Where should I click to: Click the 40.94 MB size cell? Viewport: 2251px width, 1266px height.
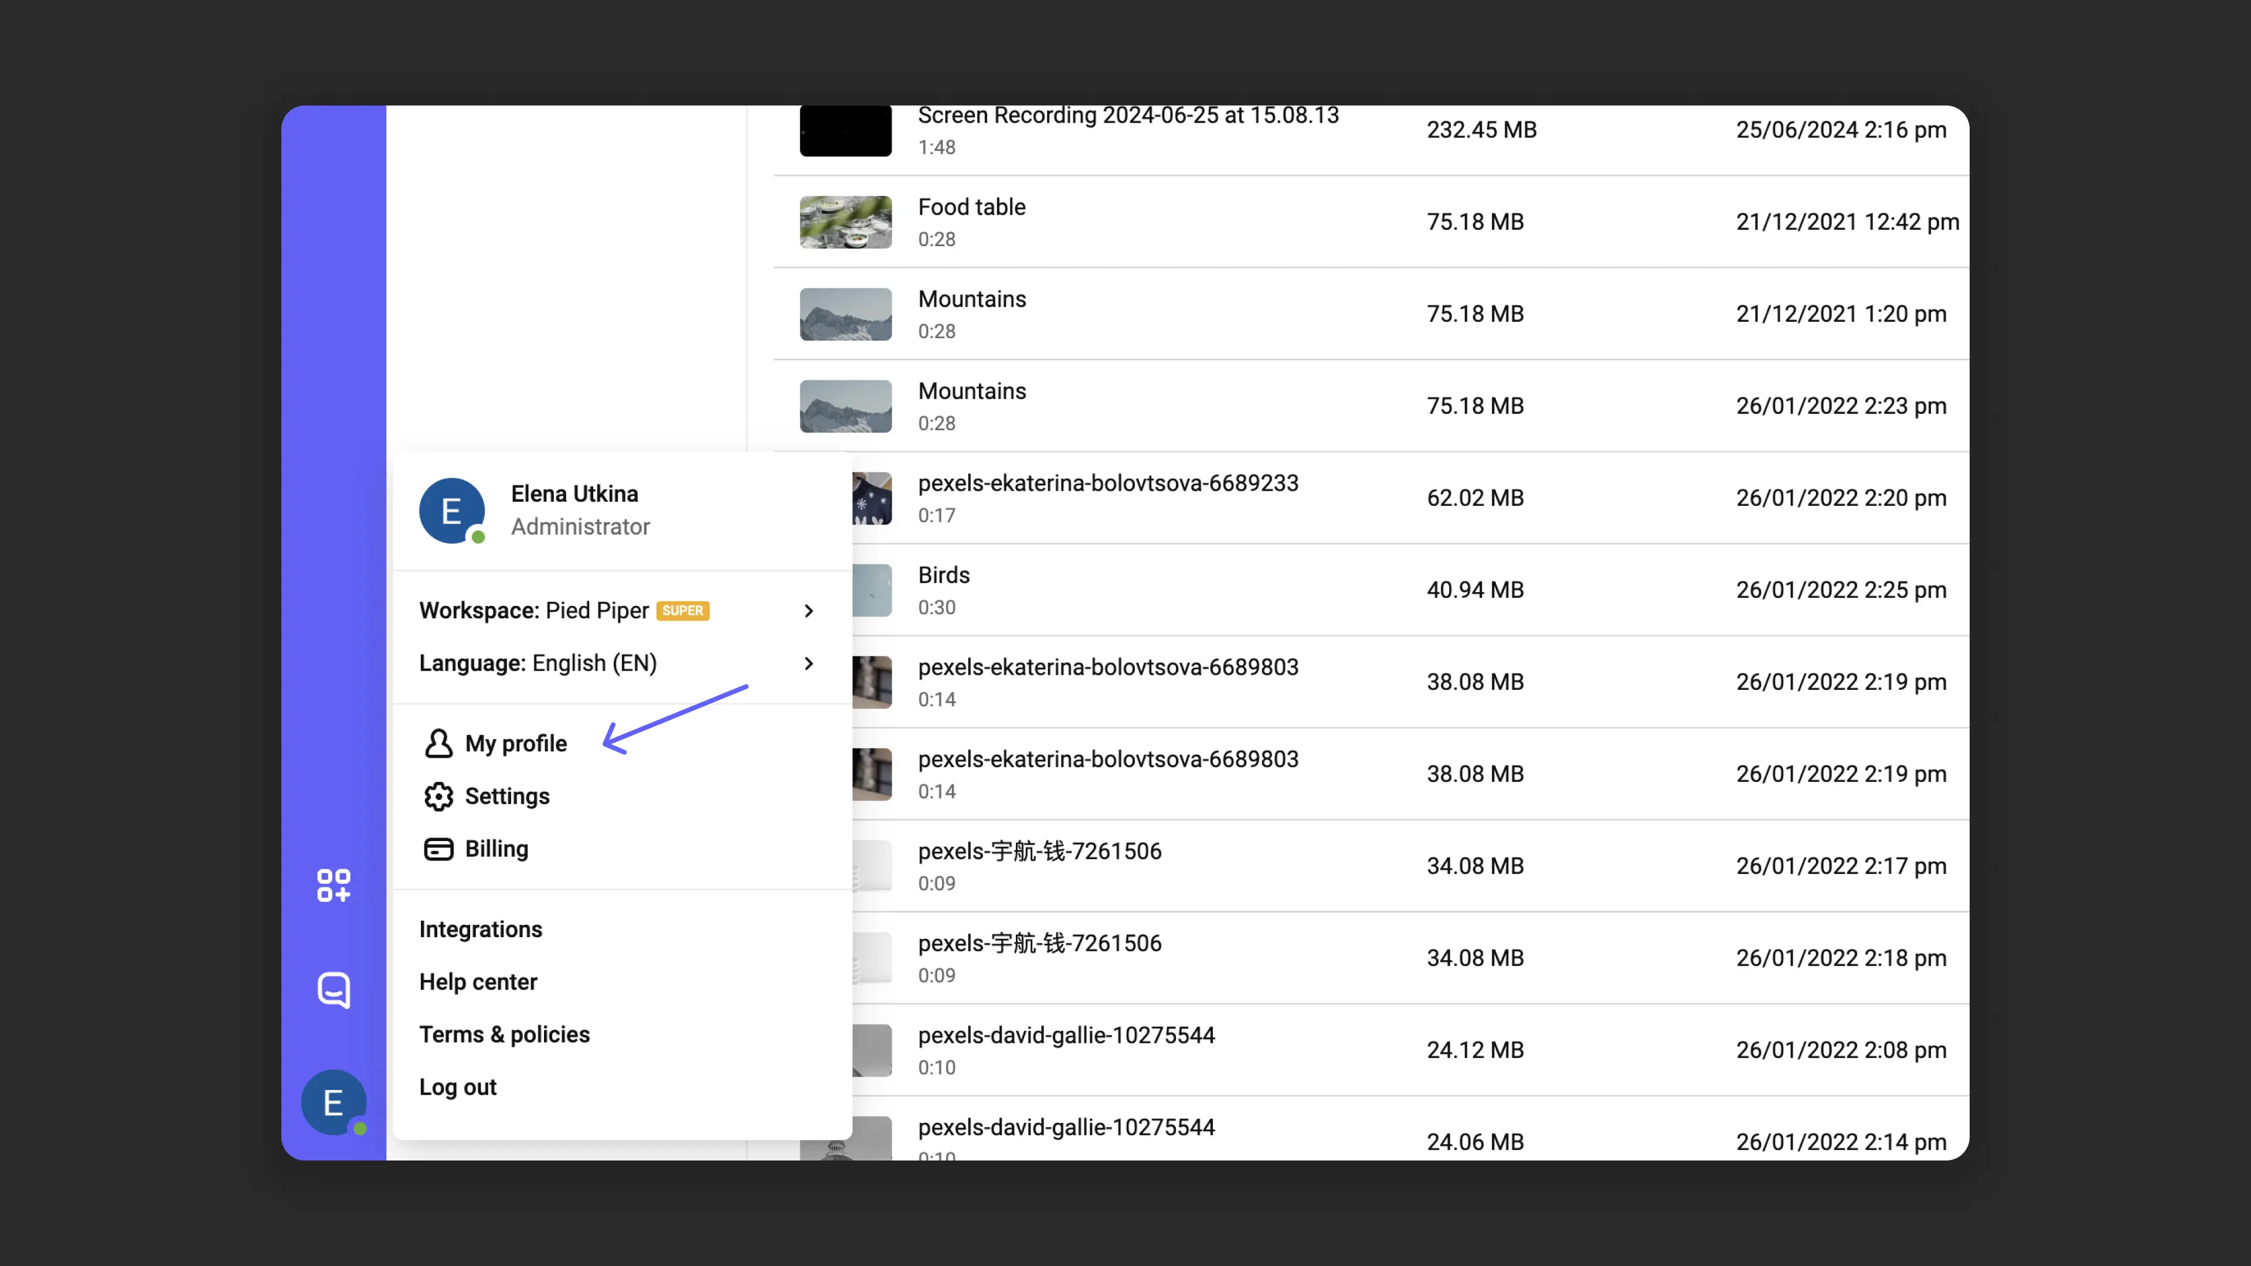click(x=1475, y=590)
